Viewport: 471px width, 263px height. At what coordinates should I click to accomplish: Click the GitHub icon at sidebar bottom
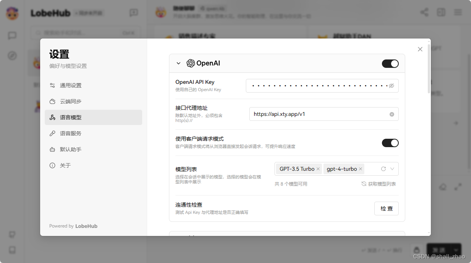pyautogui.click(x=12, y=234)
